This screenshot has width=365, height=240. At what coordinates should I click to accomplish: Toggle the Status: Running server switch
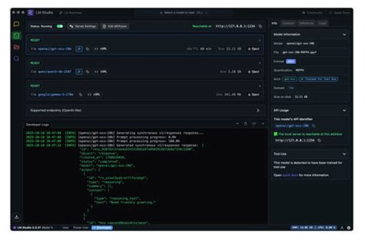(60, 26)
